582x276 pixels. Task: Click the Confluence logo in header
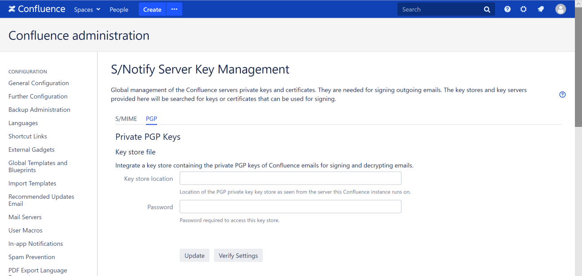tap(37, 9)
